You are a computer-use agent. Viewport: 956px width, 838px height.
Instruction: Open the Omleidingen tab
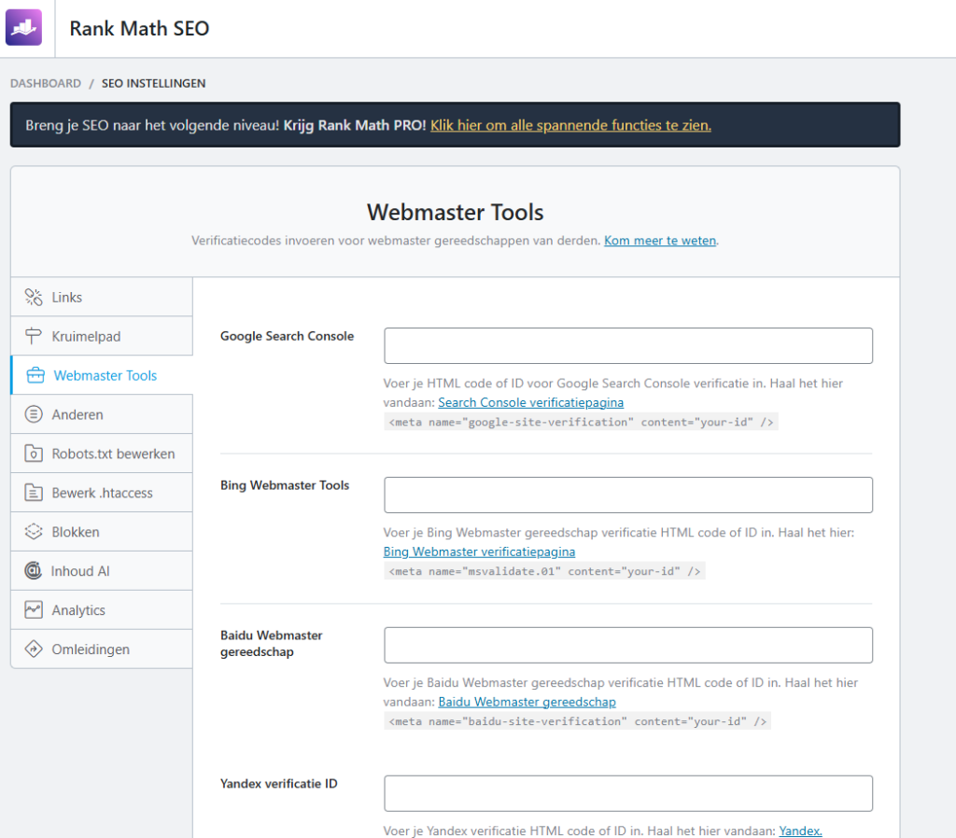102,649
